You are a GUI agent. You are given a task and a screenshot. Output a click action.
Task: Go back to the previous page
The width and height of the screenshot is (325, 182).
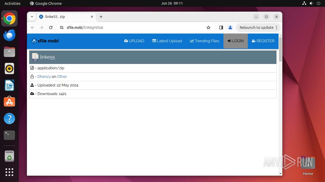point(32,28)
